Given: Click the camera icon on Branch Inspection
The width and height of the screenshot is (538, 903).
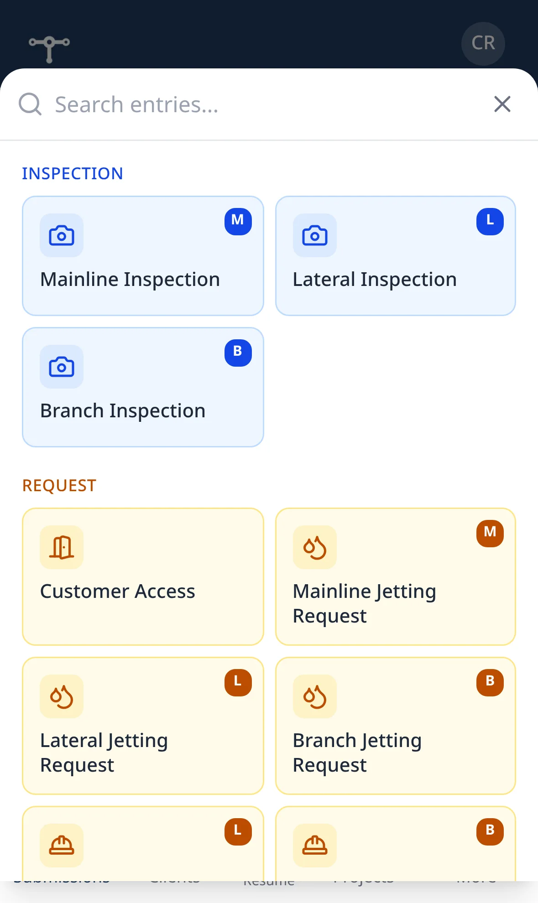Looking at the screenshot, I should 62,367.
